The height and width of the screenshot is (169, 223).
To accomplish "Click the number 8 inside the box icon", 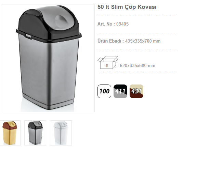I will (x=107, y=65).
